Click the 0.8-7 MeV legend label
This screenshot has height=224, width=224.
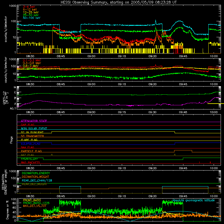[x=31, y=66]
